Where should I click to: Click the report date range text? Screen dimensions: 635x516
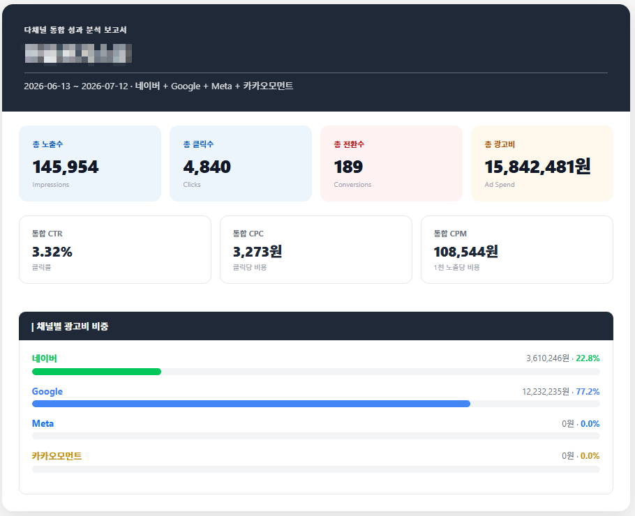[76, 86]
